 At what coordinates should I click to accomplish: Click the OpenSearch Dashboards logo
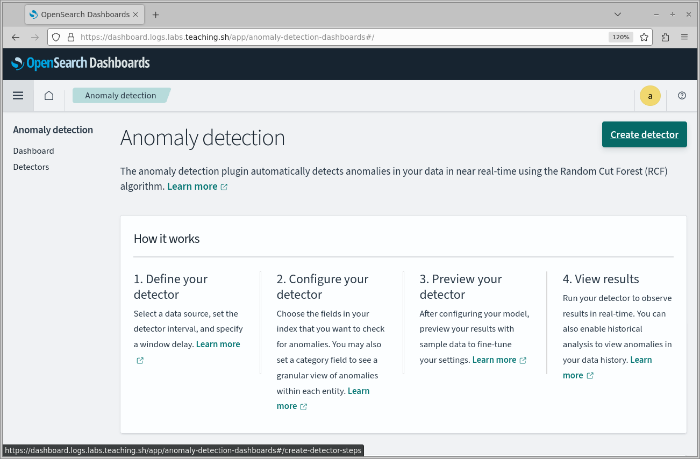click(x=81, y=63)
